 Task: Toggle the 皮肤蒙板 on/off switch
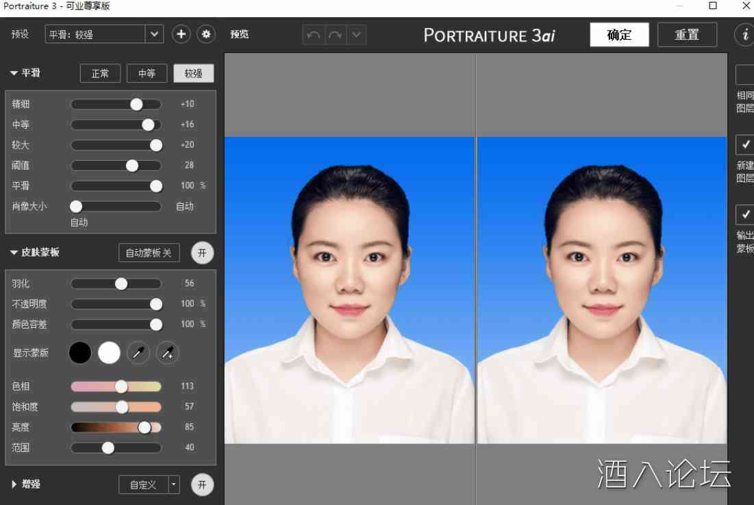pos(202,252)
